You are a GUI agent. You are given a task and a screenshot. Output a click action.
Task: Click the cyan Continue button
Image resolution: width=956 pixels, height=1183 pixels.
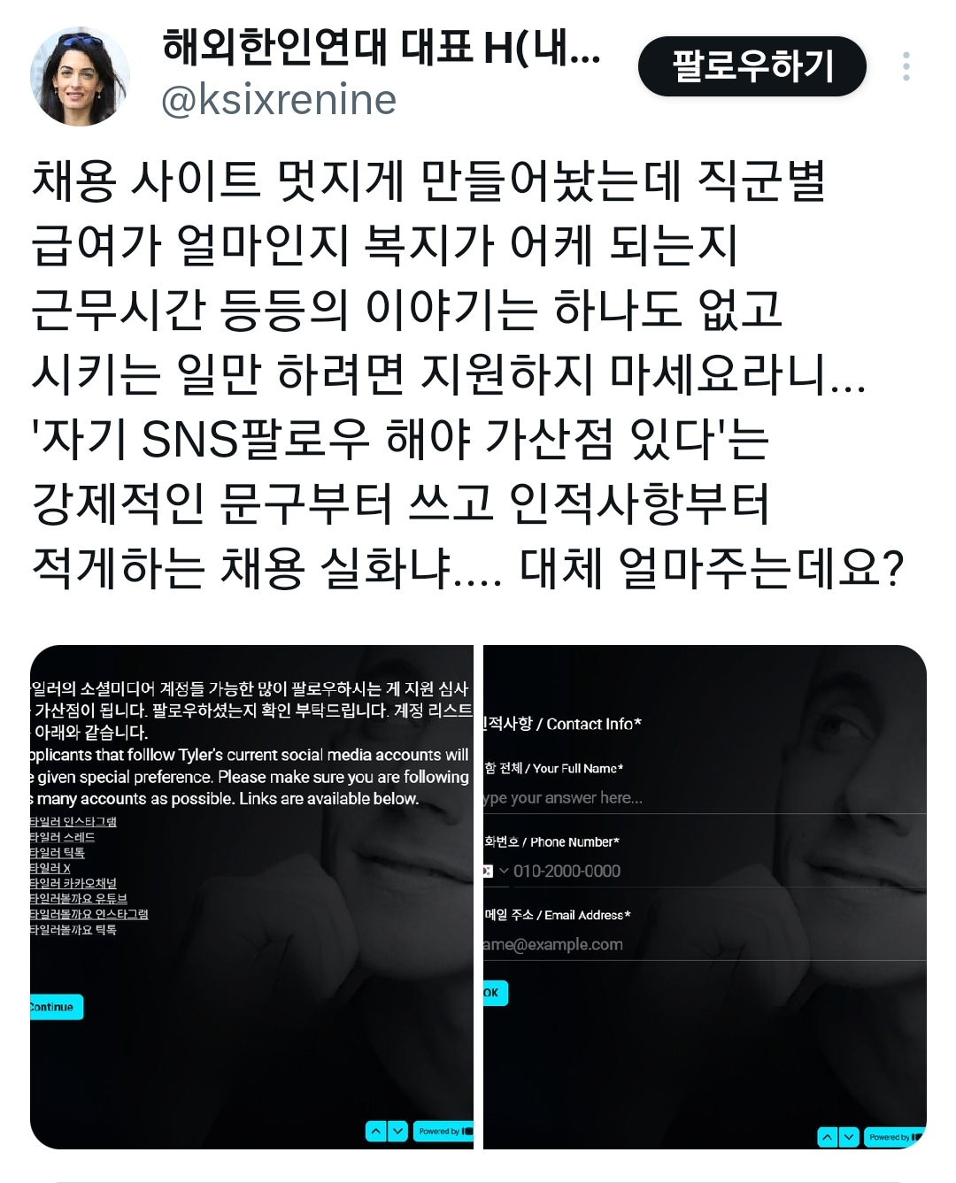pyautogui.click(x=57, y=1007)
